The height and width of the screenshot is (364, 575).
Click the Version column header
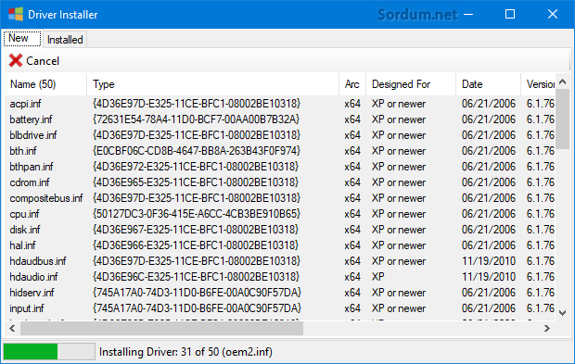pos(538,84)
